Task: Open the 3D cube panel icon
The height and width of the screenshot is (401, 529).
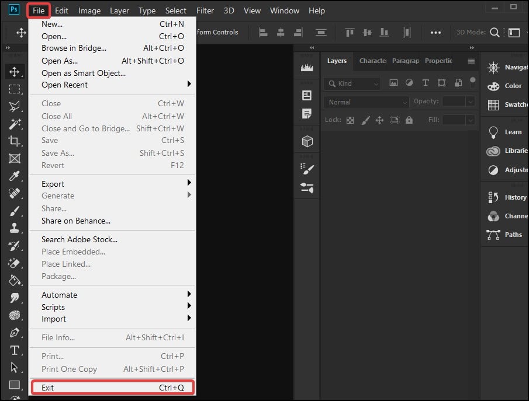Action: pos(307,141)
